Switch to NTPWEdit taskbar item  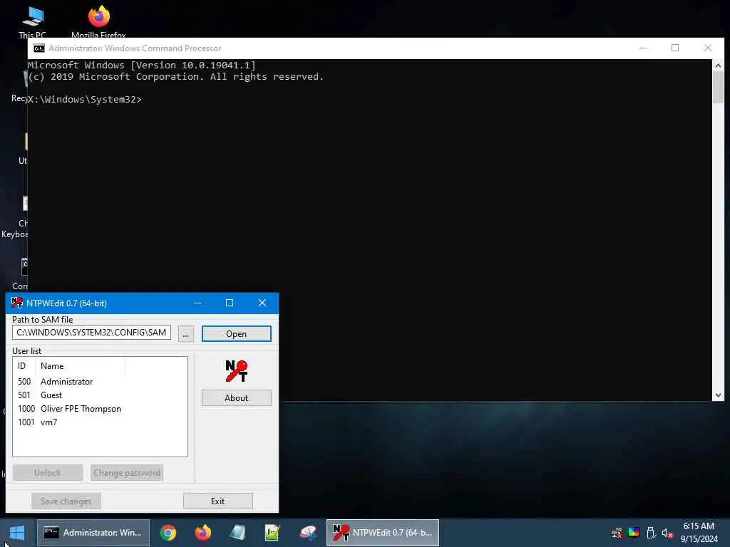pyautogui.click(x=383, y=533)
